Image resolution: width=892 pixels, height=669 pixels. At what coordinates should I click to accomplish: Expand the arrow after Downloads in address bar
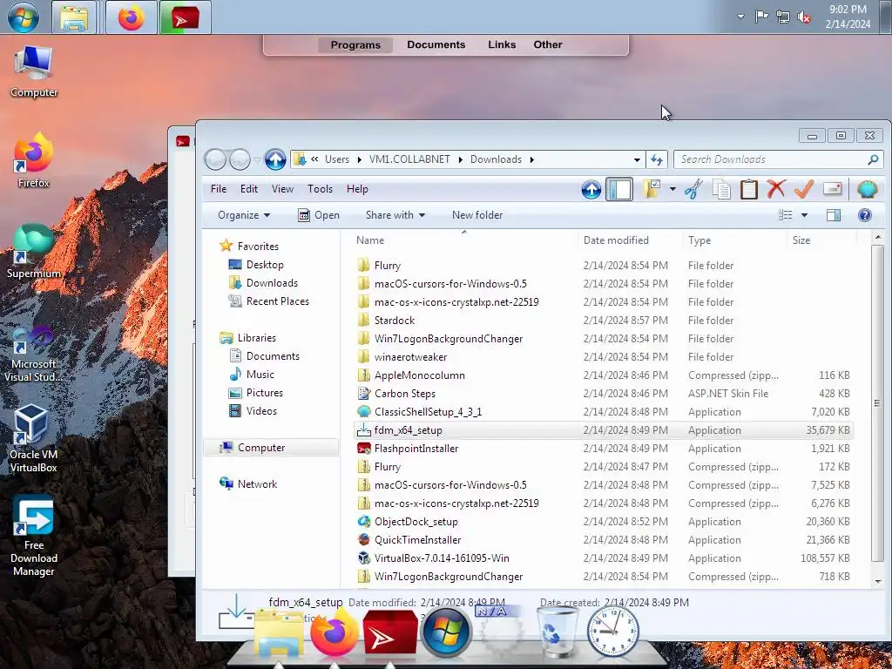532,160
